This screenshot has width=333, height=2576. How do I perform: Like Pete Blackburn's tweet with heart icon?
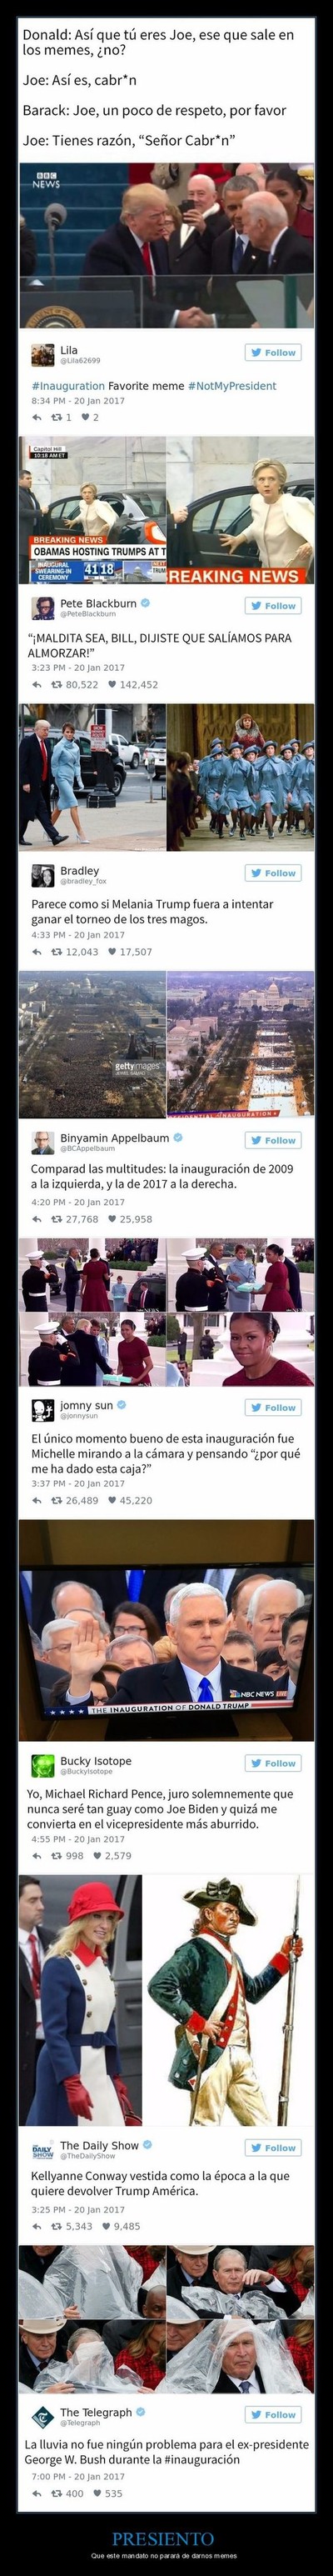[x=114, y=685]
